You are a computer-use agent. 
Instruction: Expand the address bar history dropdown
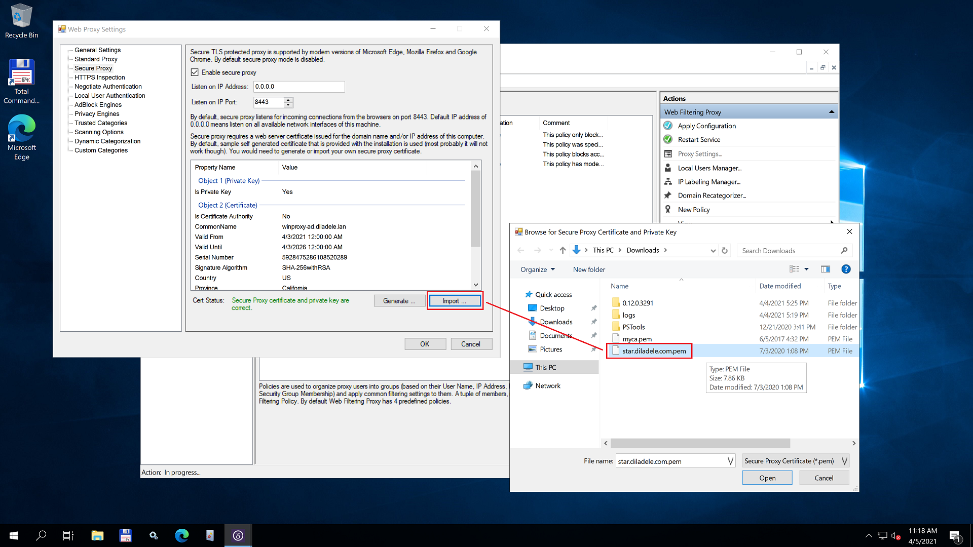[x=713, y=250]
